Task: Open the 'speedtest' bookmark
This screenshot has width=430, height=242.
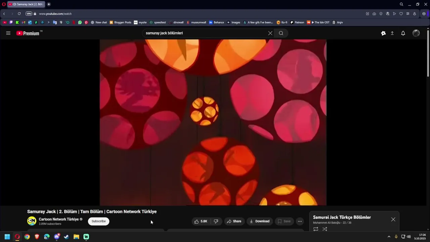Action: click(x=158, y=23)
